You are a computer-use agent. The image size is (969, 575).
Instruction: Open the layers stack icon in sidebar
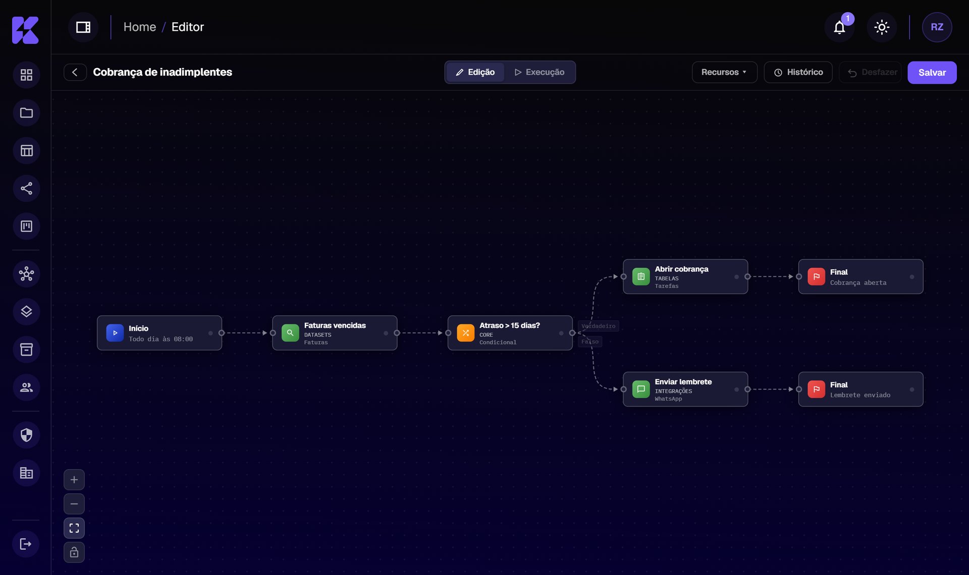(x=26, y=312)
